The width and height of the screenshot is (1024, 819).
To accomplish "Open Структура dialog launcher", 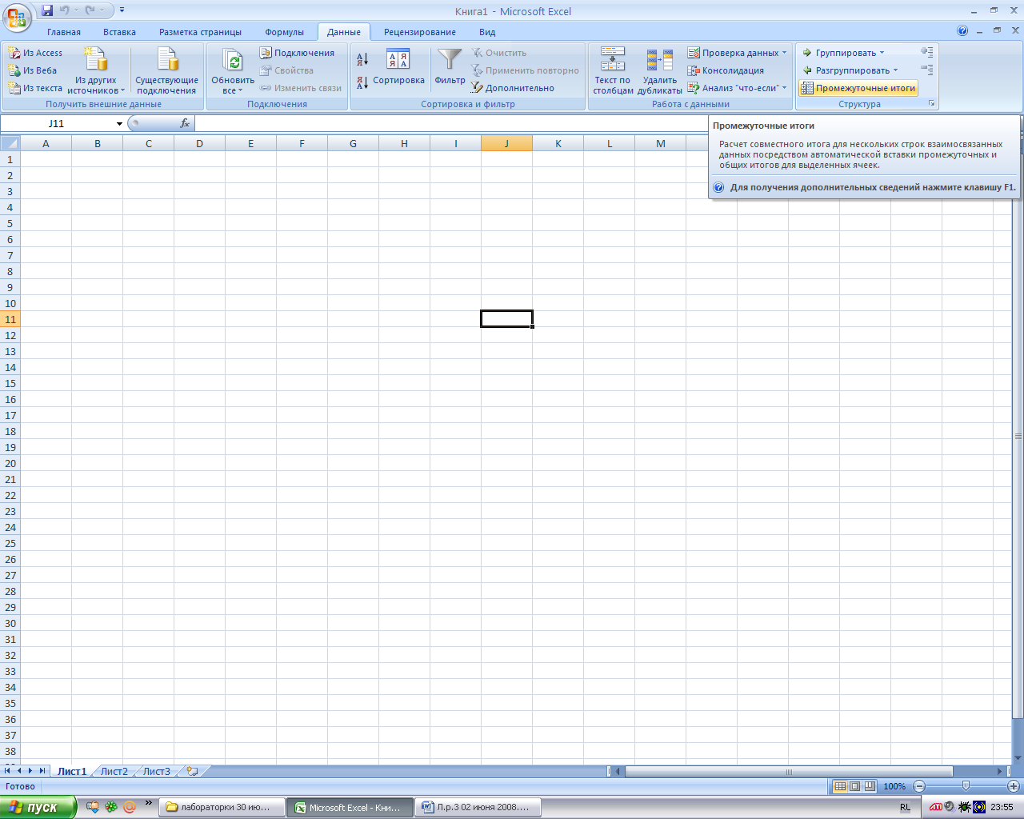I will (x=931, y=104).
